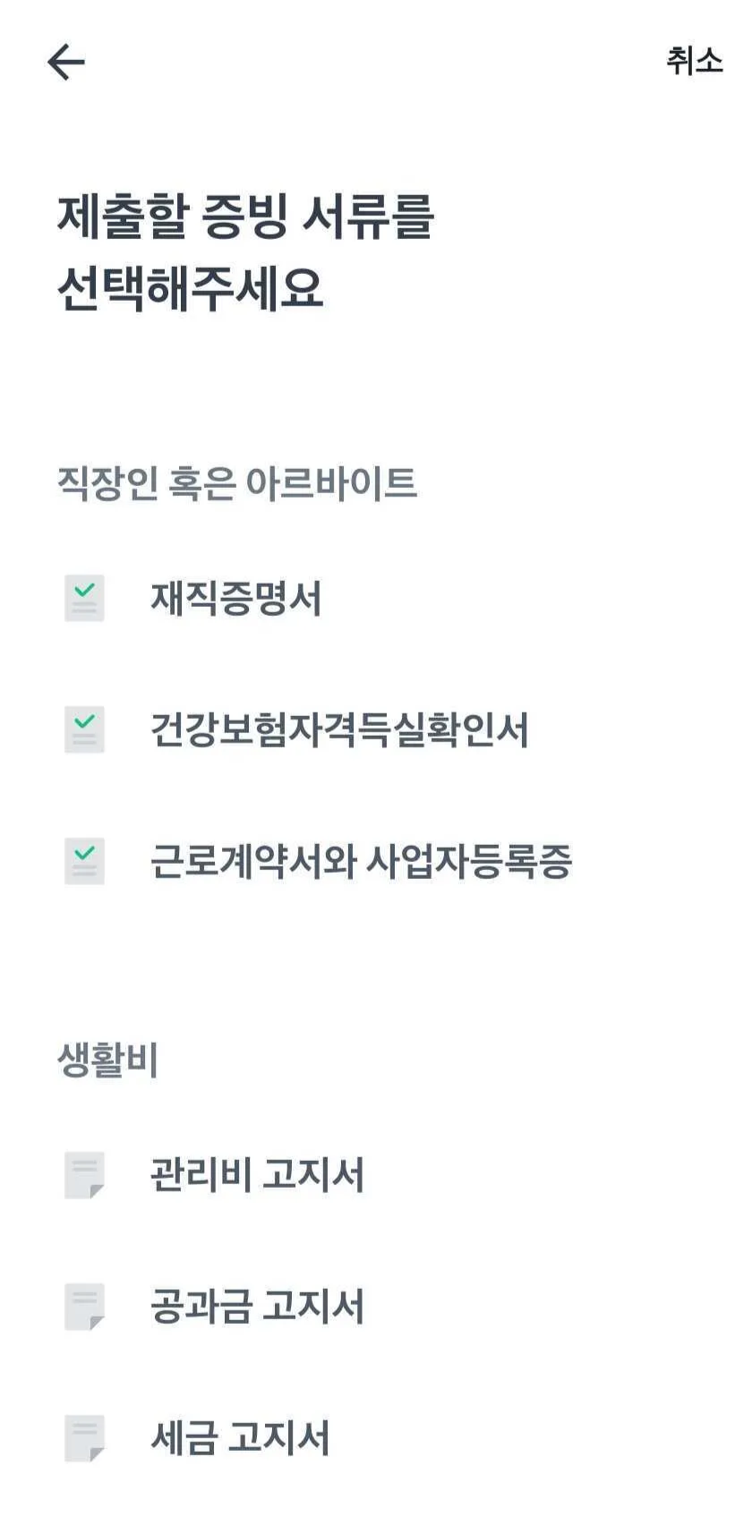
Task: Tap the document icon next to 세금 고지서
Action: [84, 1437]
